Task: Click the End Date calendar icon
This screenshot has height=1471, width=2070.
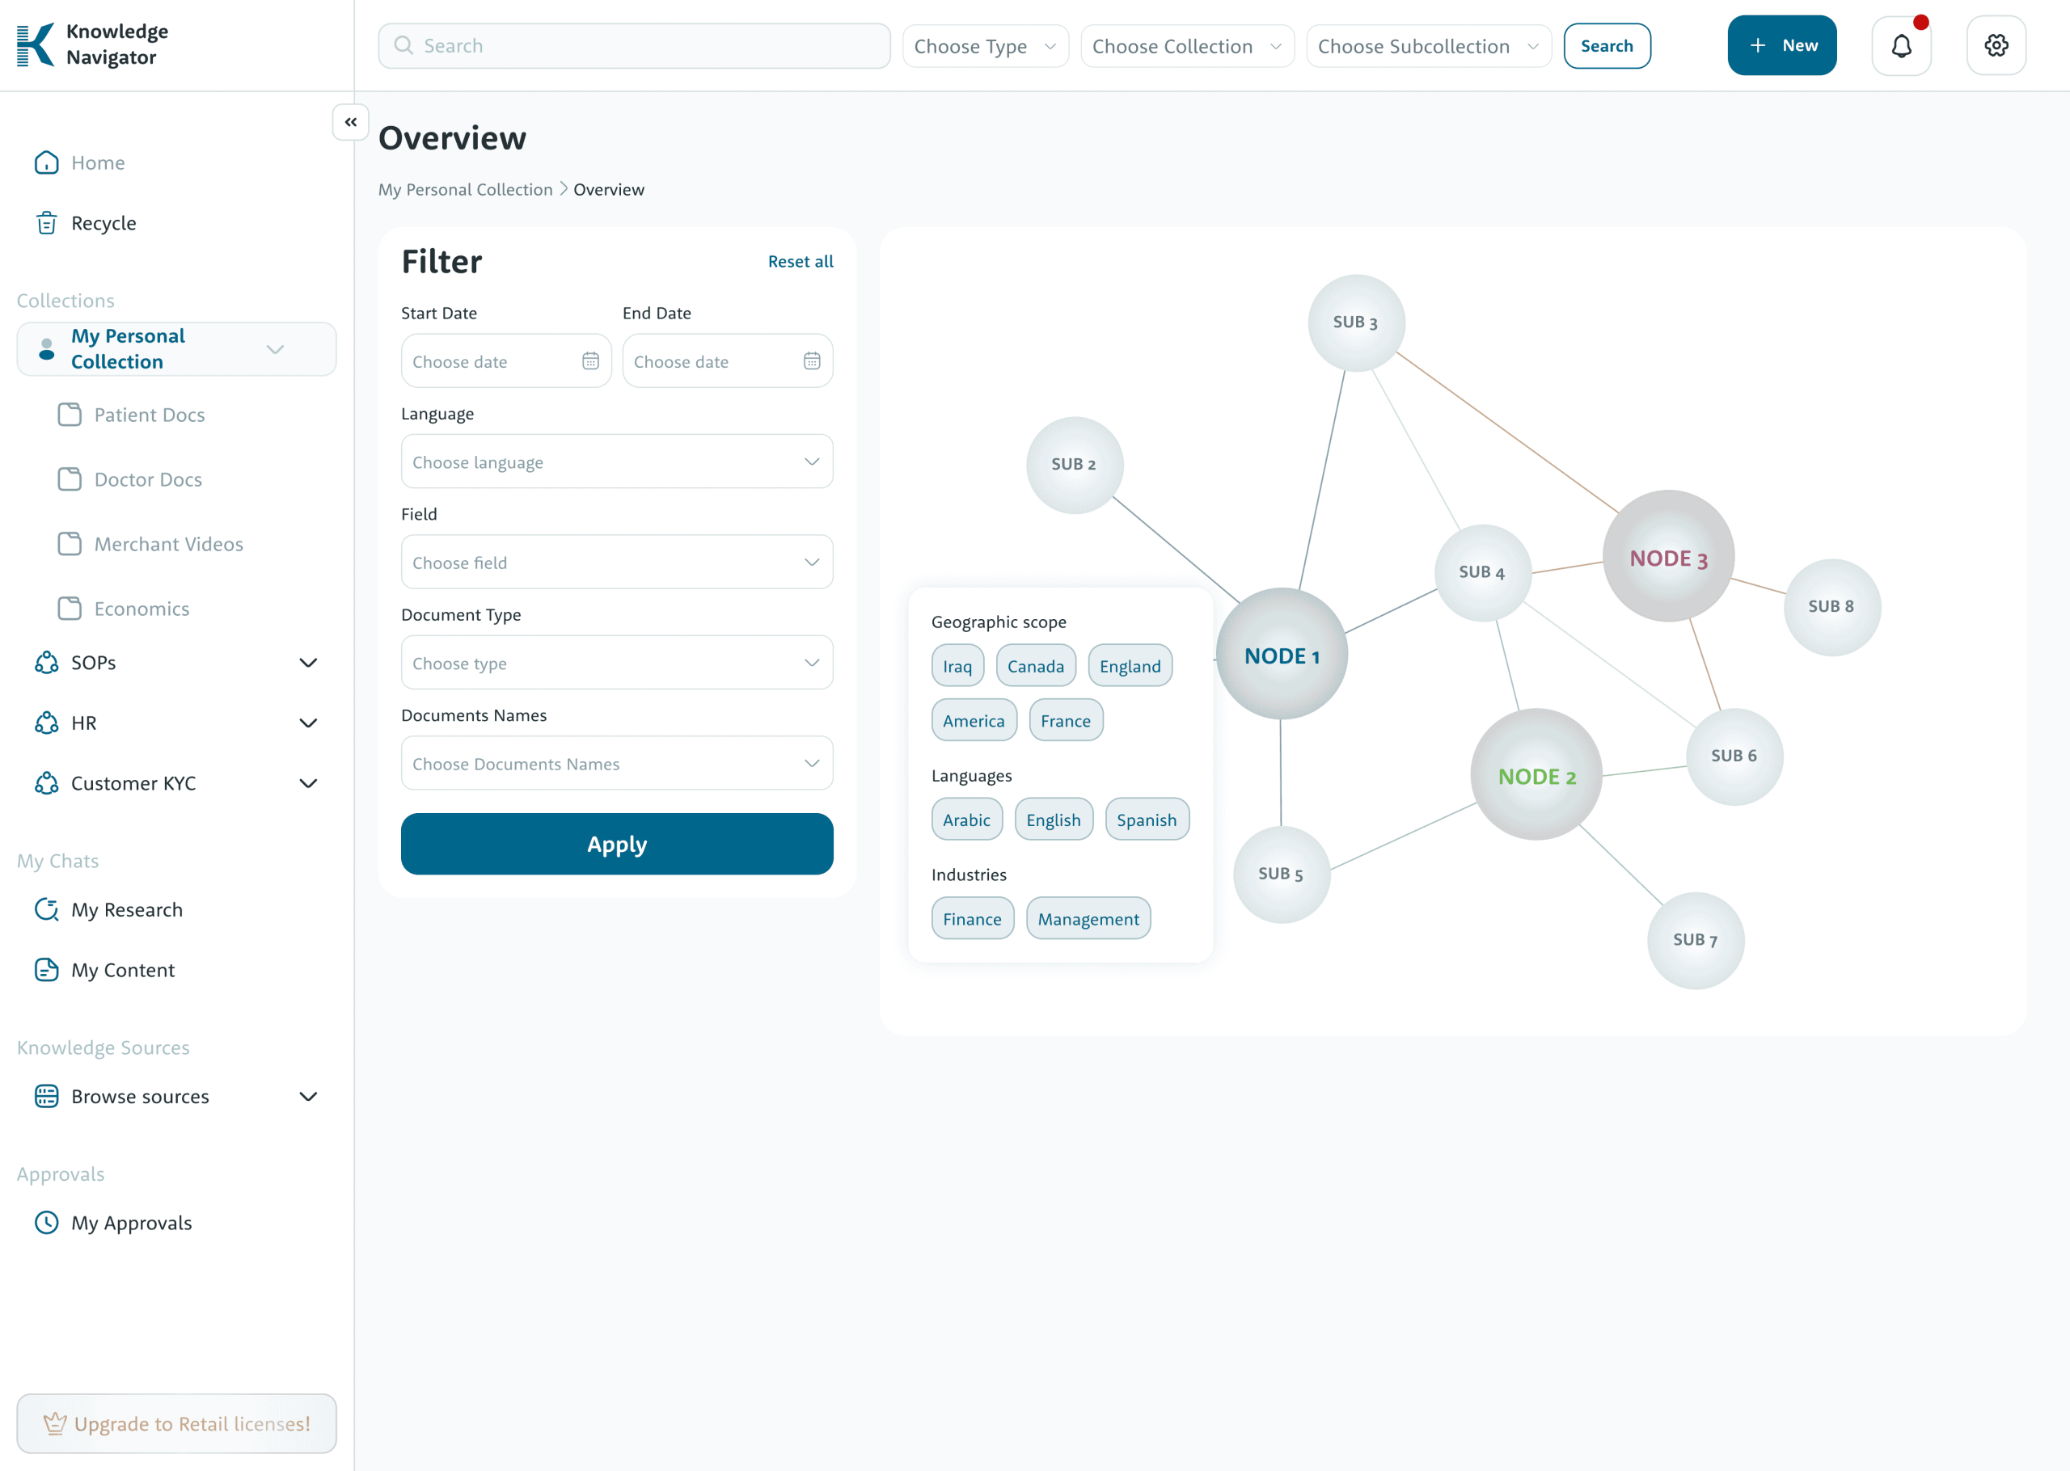Action: 812,361
